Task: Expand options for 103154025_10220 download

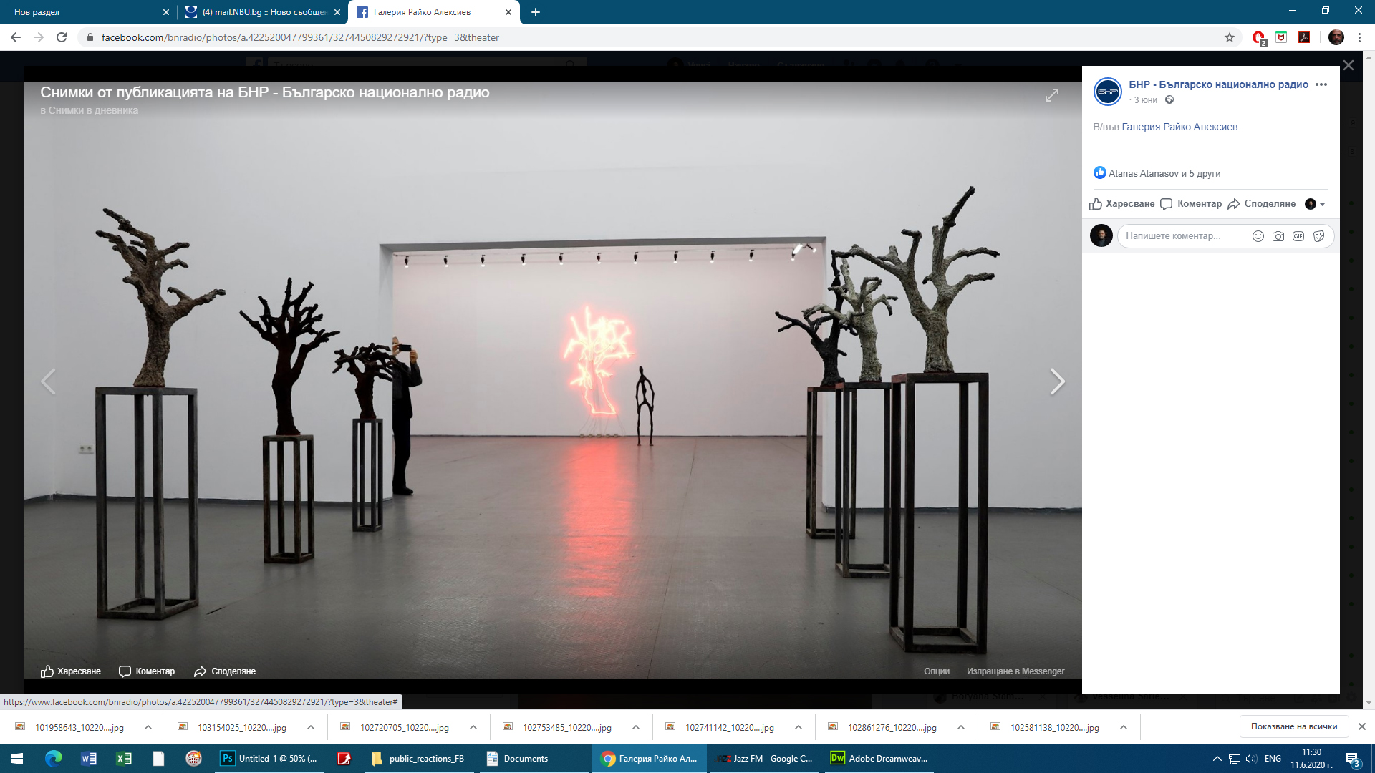Action: click(311, 727)
